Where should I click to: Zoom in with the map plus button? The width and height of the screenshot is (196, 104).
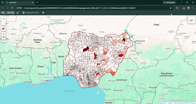3,19
